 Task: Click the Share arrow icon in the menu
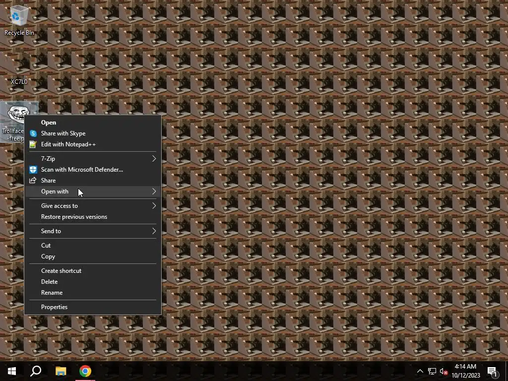[x=33, y=181]
